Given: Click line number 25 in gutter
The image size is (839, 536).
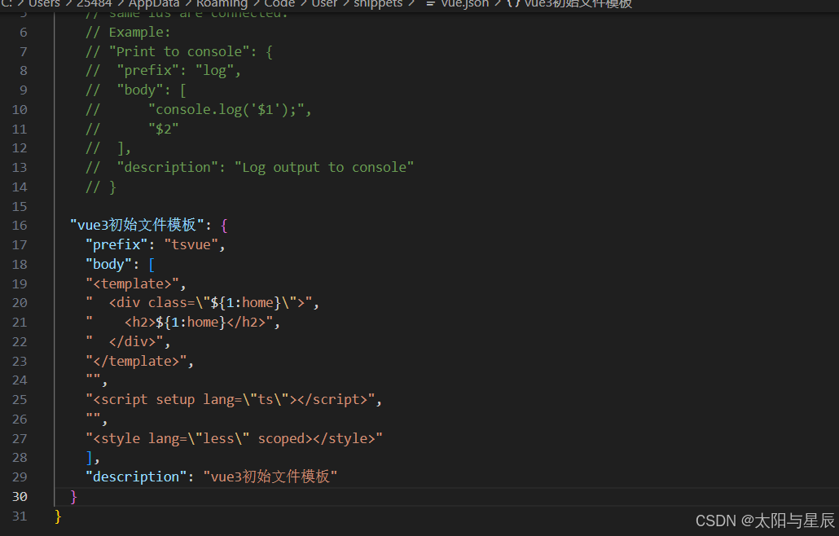Looking at the screenshot, I should [x=20, y=400].
